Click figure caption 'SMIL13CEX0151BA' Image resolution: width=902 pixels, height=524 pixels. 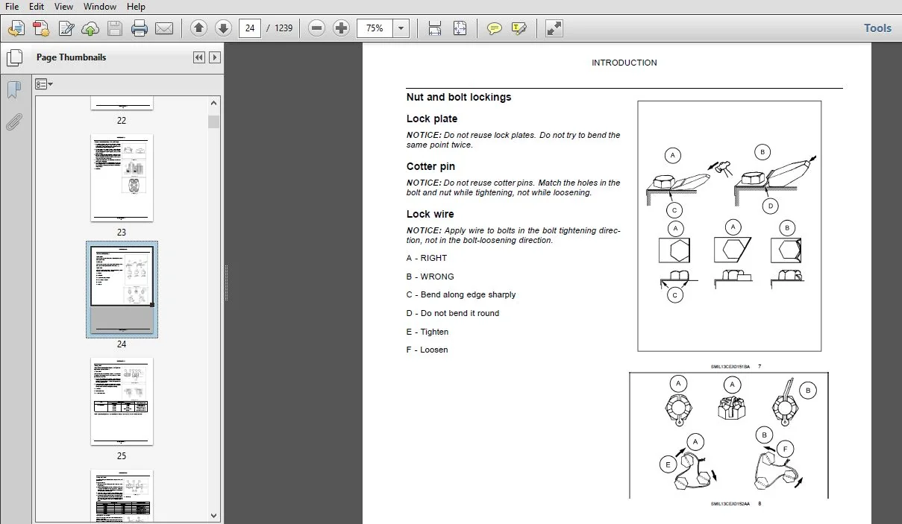[x=730, y=367]
